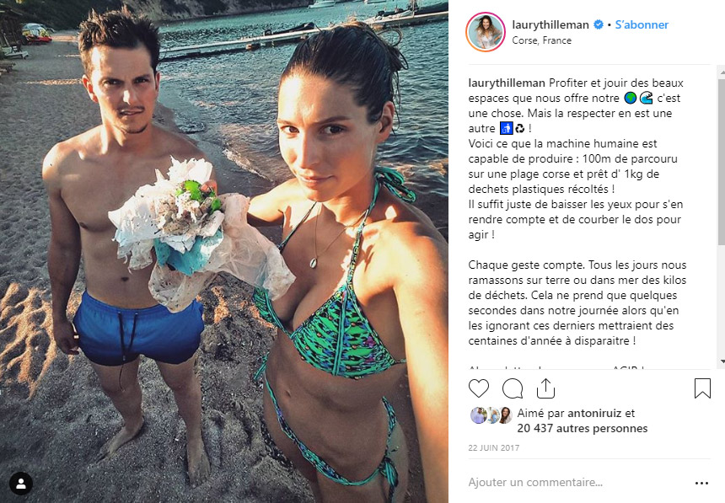Like the post with the heart icon
The image size is (725, 503).
479,388
